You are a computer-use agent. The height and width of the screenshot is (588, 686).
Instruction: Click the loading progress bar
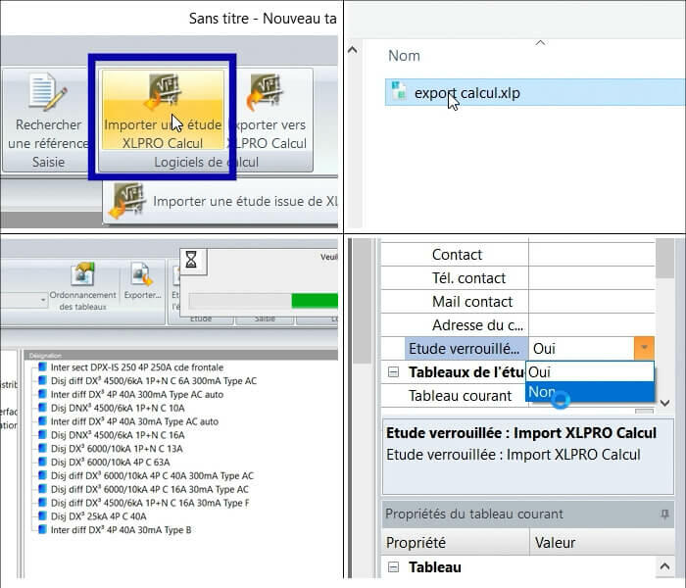(x=263, y=301)
